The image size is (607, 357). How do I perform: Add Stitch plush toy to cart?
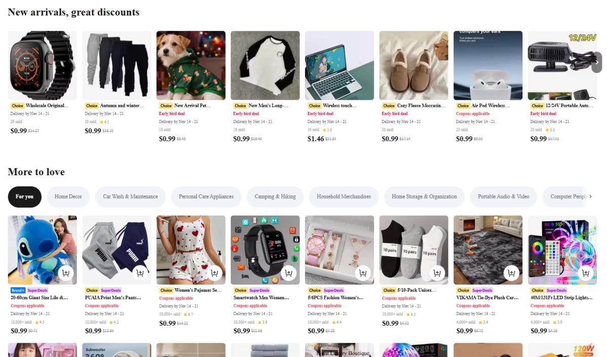pyautogui.click(x=66, y=273)
